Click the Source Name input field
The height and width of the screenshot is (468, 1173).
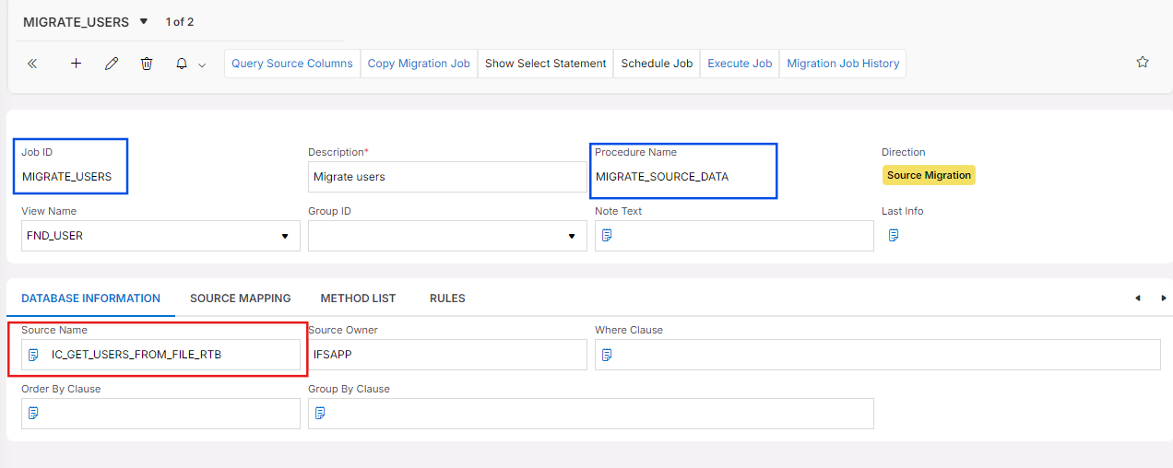pyautogui.click(x=160, y=355)
